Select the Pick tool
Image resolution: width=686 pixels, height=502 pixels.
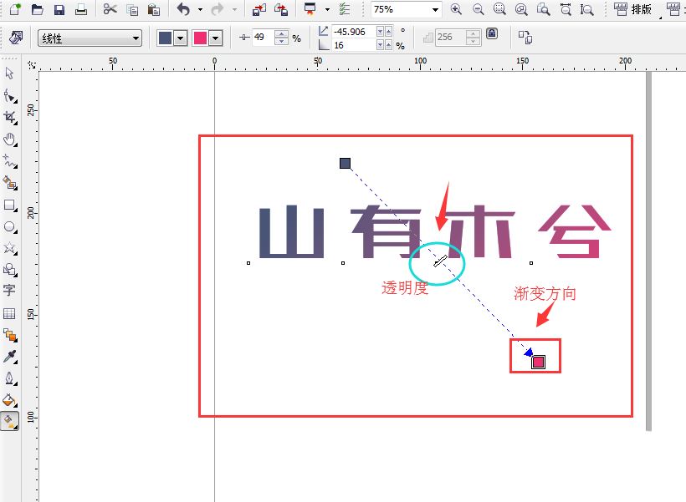tap(11, 72)
